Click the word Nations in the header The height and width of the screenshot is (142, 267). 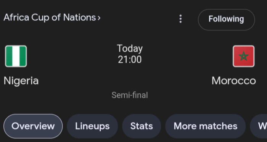tap(79, 18)
